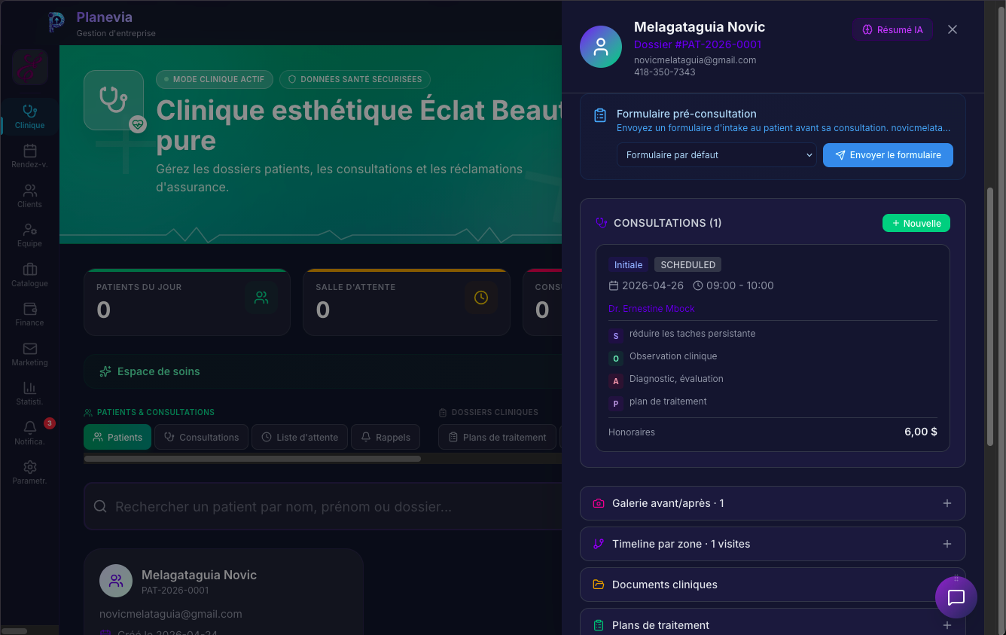Click the SCHEDULED status badge
This screenshot has width=1006, height=635.
[x=687, y=264]
